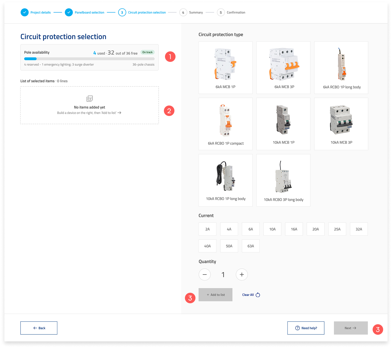Open the Need help? button
Screen dimensions: 392x348
coord(306,328)
